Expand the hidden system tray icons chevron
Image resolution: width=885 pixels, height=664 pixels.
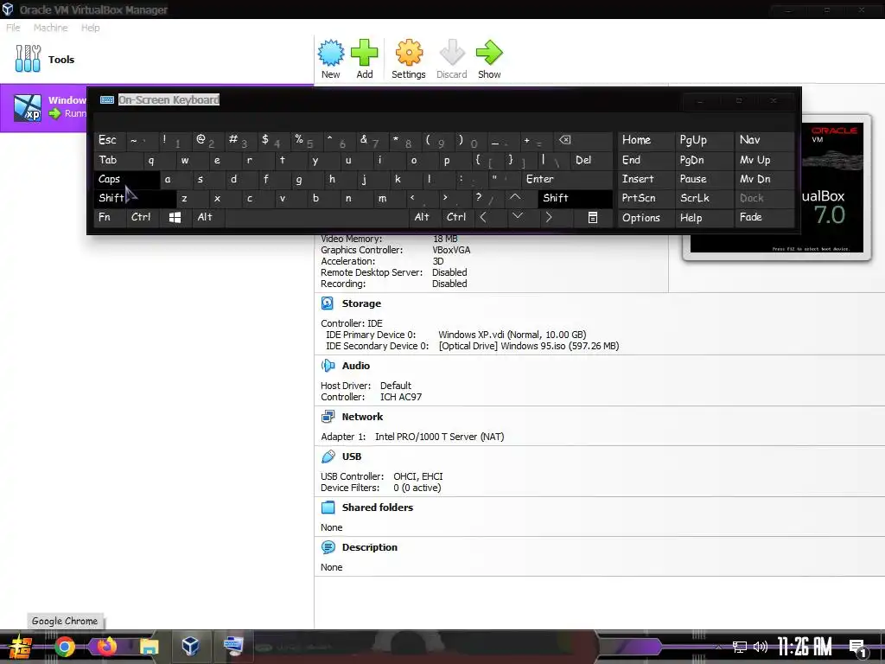click(718, 647)
